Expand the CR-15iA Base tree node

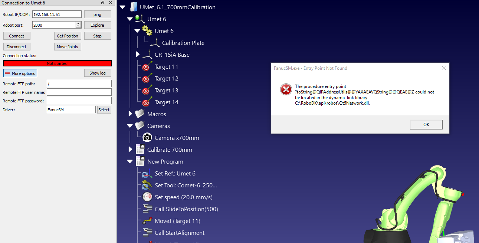pyautogui.click(x=138, y=55)
